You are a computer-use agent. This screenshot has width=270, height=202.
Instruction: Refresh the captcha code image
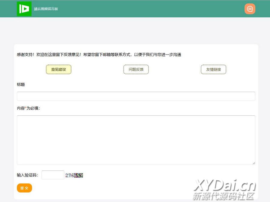74,175
